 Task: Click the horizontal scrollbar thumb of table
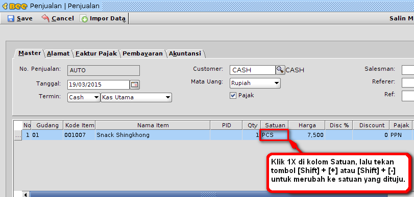[209, 194]
